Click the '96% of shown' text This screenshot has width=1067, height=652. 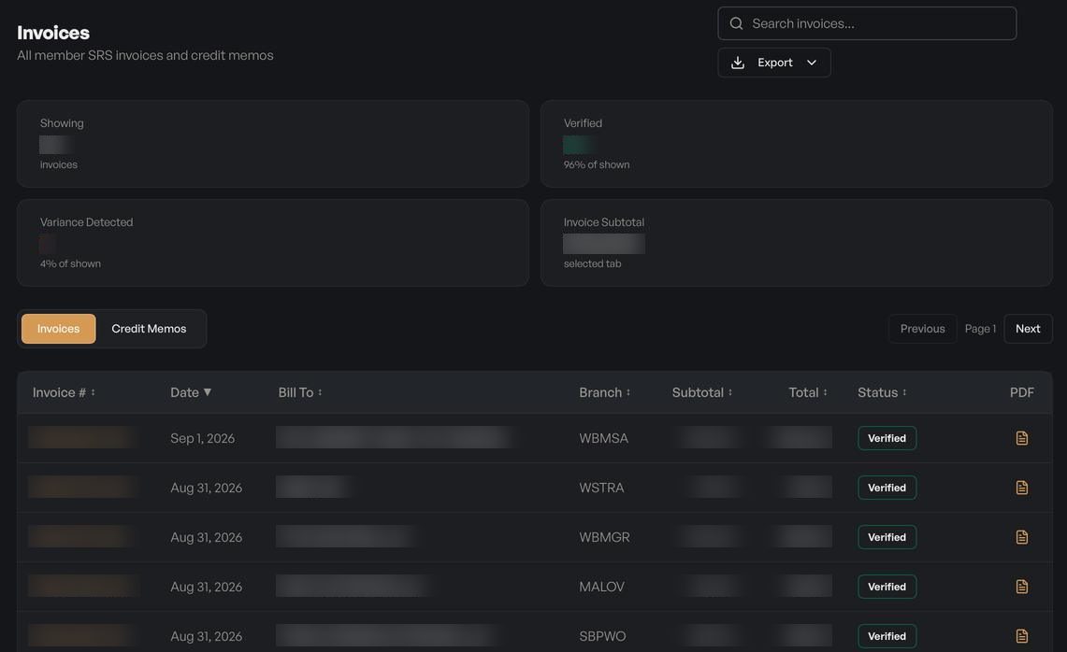pyautogui.click(x=596, y=164)
